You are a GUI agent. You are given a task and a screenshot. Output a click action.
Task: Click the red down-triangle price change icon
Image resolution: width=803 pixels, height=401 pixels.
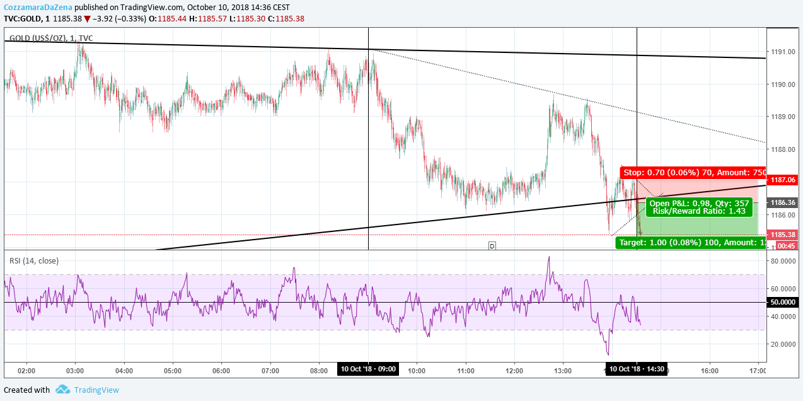point(88,19)
